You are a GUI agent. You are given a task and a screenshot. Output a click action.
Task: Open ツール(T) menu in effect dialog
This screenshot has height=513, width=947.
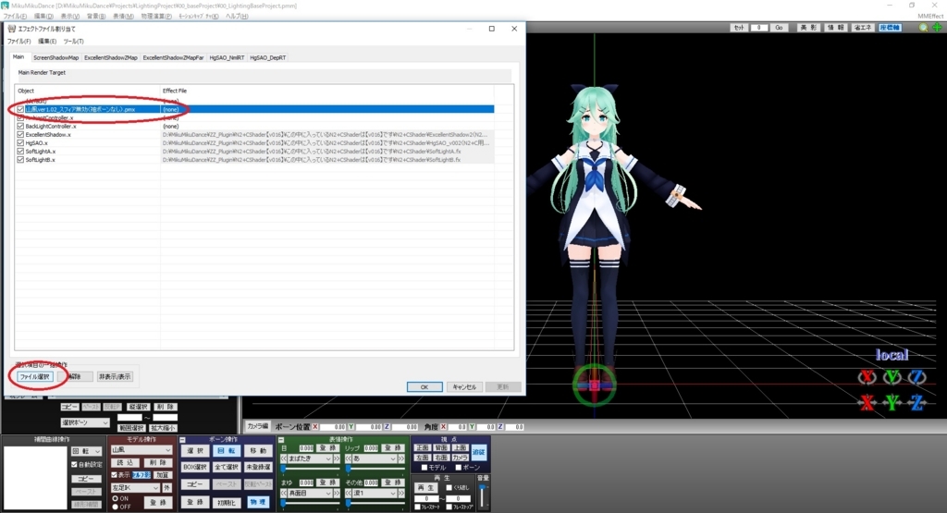pyautogui.click(x=73, y=41)
